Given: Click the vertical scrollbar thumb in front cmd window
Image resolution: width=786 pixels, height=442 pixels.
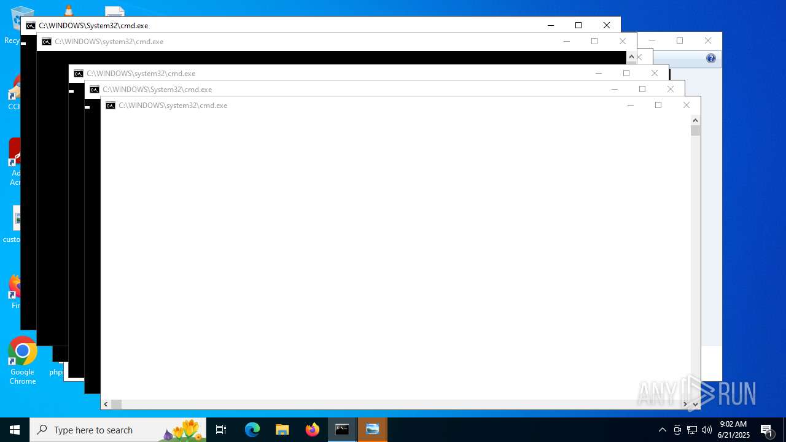Looking at the screenshot, I should (695, 131).
